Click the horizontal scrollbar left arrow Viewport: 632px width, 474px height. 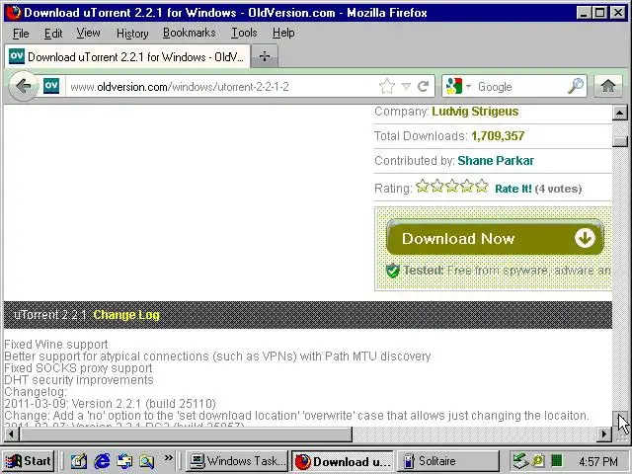(11, 434)
